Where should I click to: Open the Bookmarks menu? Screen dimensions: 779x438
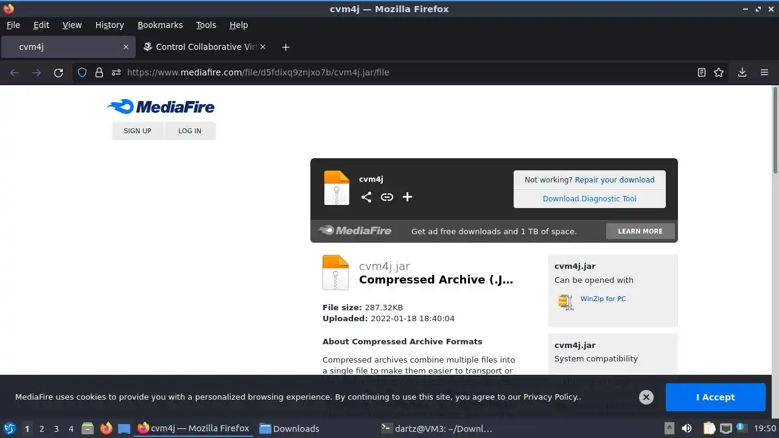160,25
